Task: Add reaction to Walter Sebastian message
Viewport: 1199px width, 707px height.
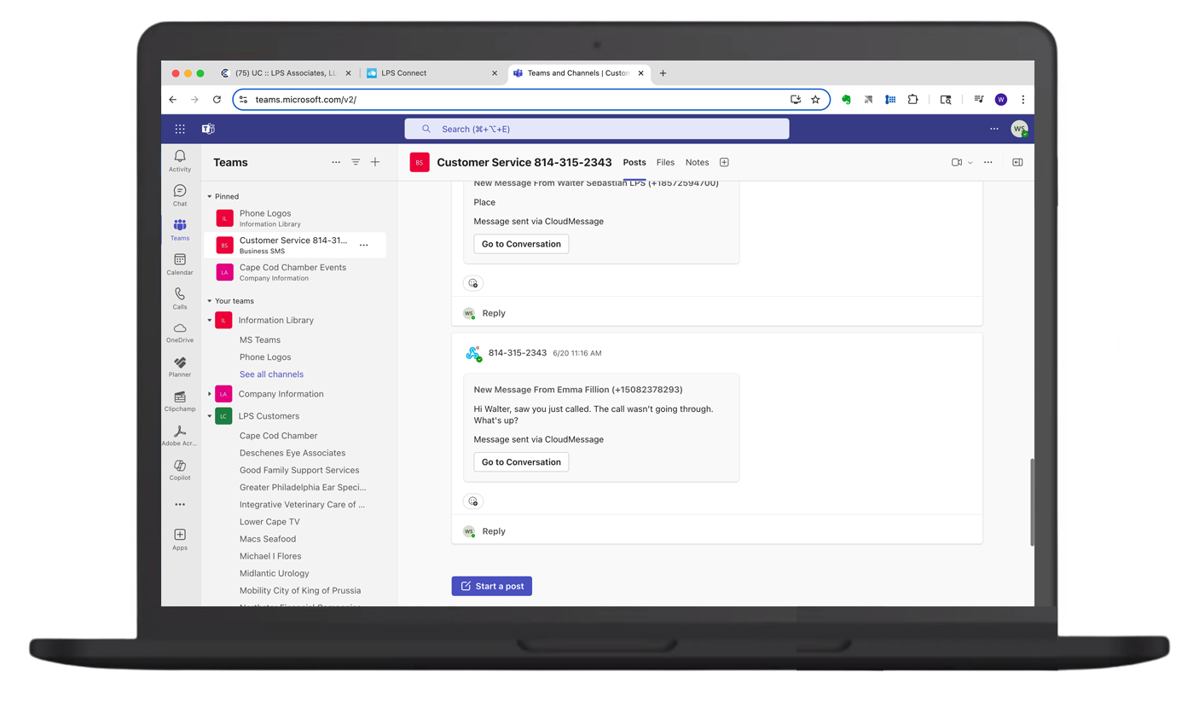Action: pos(473,283)
